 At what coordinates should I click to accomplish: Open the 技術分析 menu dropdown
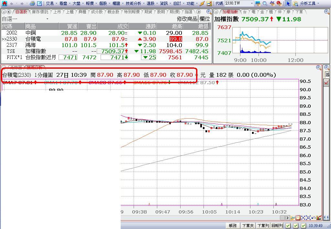click(x=143, y=4)
